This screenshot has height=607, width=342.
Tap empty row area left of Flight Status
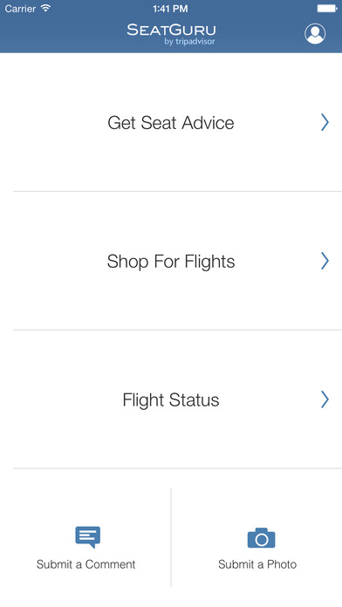coord(62,399)
